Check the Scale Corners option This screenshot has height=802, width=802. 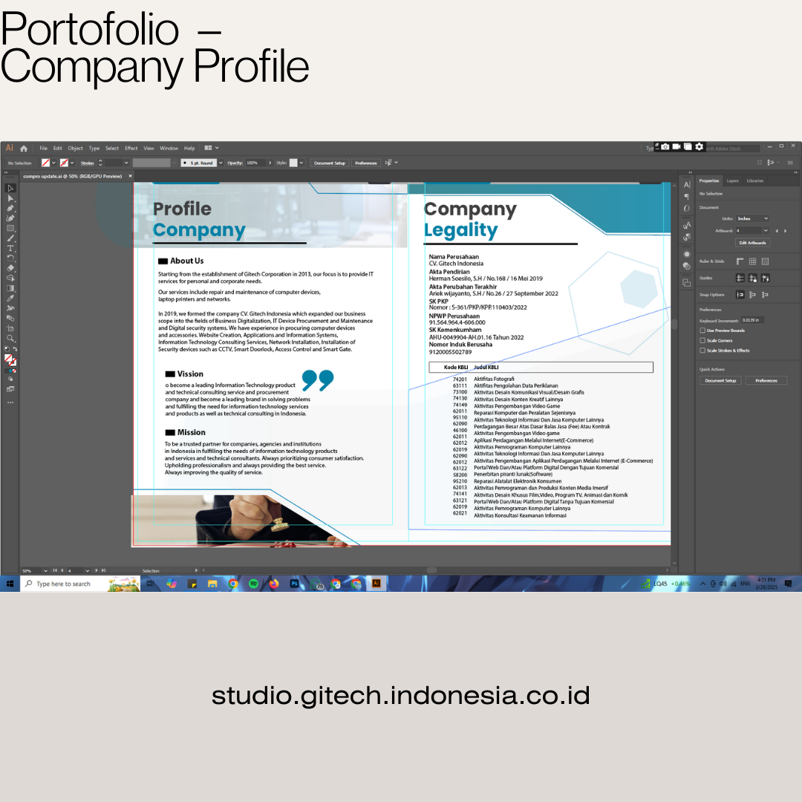[702, 340]
